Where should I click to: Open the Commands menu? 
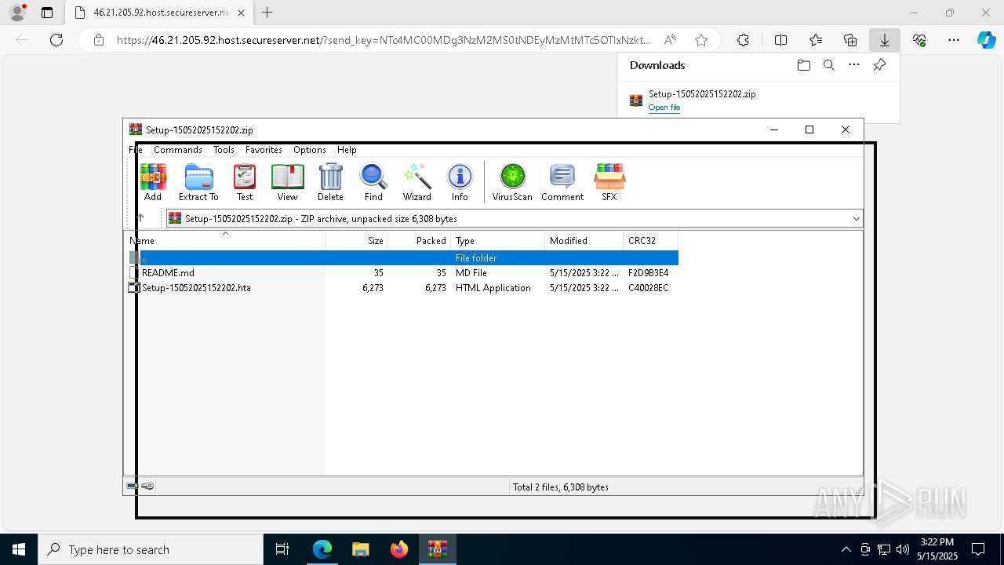click(x=178, y=150)
